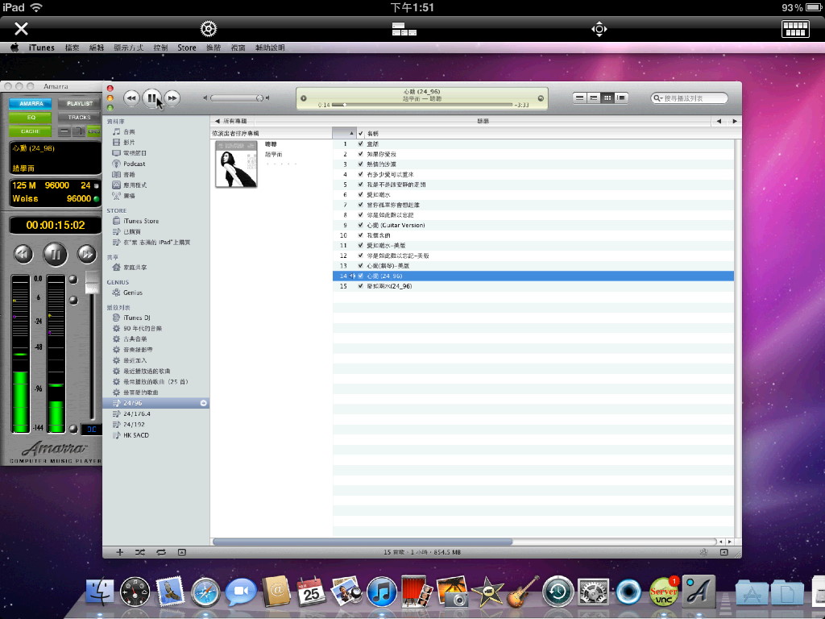Uncheck the checkbox for track 1

click(x=360, y=143)
